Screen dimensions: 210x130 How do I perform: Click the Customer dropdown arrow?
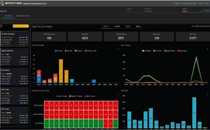pos(201,11)
